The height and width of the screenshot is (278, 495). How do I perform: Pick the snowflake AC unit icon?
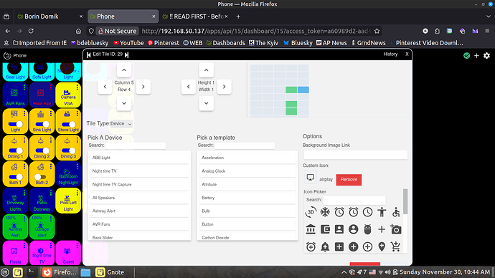click(325, 212)
